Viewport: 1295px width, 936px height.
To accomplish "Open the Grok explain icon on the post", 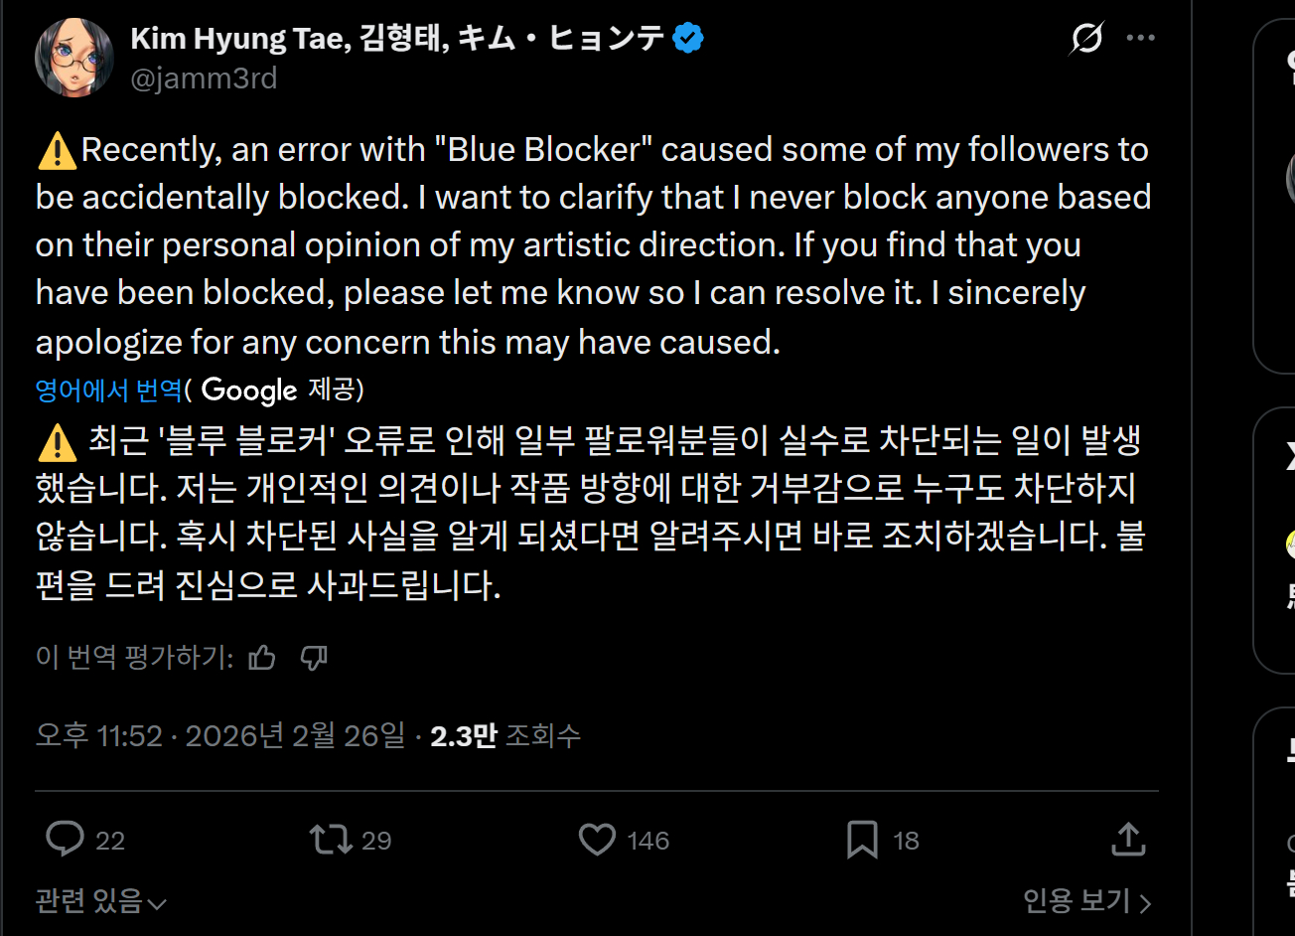I will click(1086, 39).
